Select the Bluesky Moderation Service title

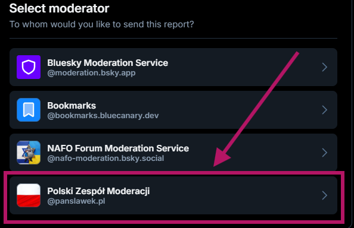(x=108, y=63)
